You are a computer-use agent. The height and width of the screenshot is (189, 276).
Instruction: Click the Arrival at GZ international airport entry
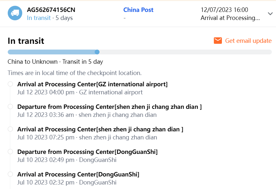[92, 84]
